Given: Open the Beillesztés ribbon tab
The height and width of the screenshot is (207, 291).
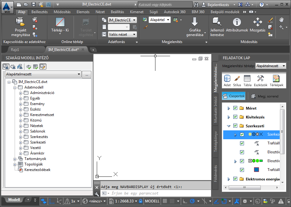Looking at the screenshot, I should pos(39,12).
